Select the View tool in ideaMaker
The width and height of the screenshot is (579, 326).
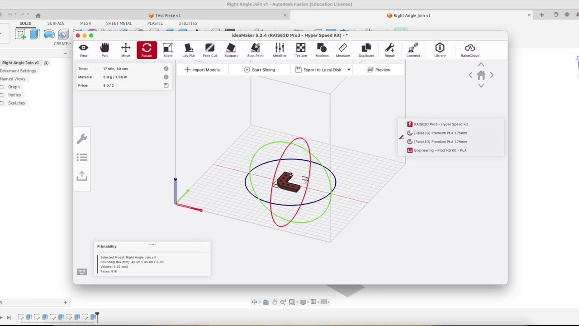point(84,50)
